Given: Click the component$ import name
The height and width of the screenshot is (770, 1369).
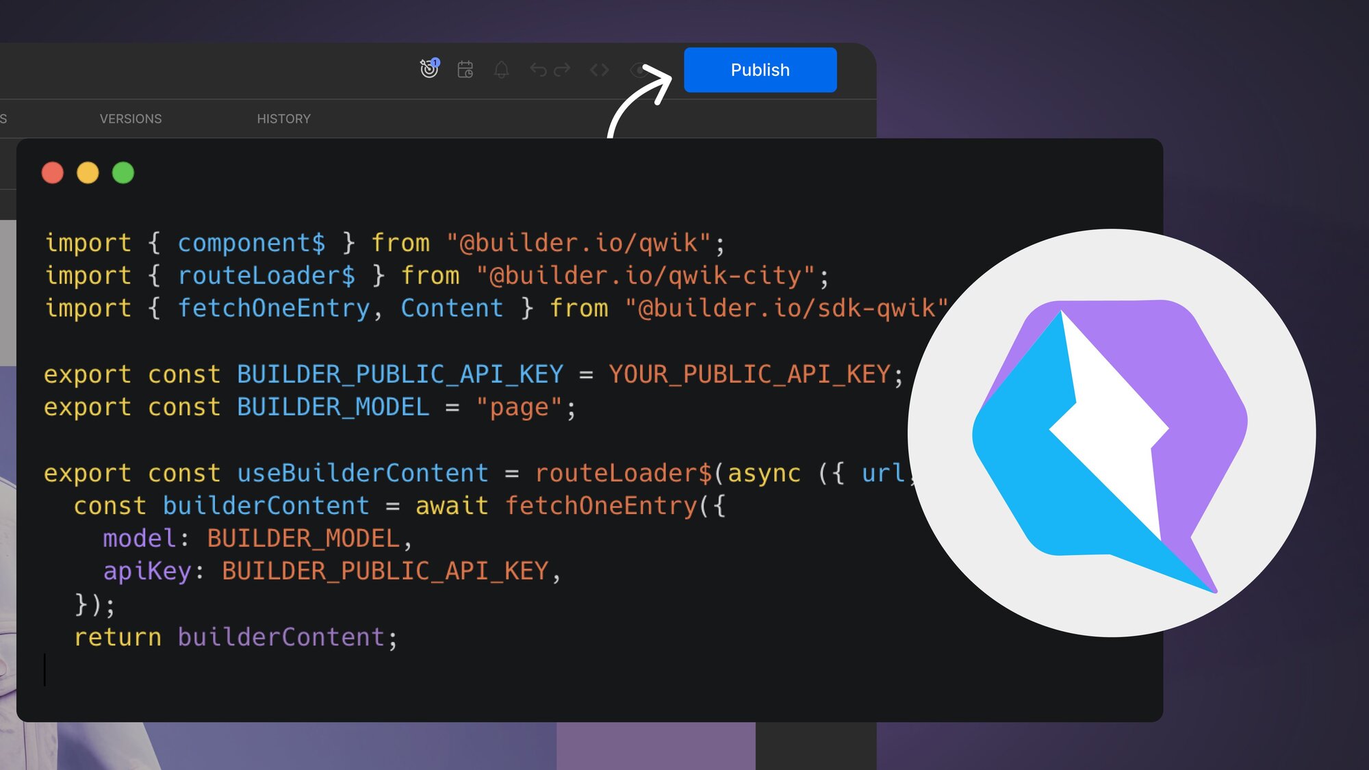Looking at the screenshot, I should (252, 244).
